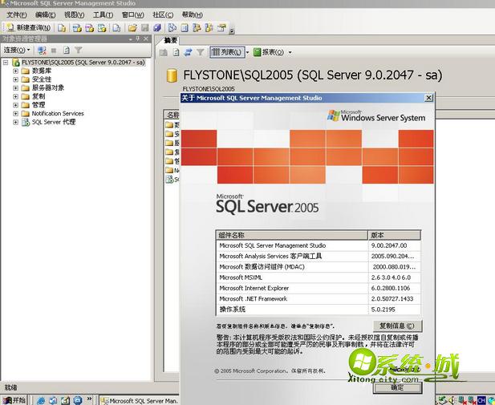The width and height of the screenshot is (495, 405).
Task: Click the 报表(O) report button
Action: click(269, 52)
